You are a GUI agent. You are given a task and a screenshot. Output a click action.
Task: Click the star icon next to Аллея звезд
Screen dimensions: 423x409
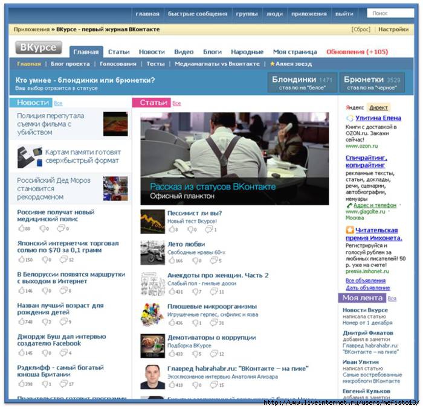[x=272, y=64]
